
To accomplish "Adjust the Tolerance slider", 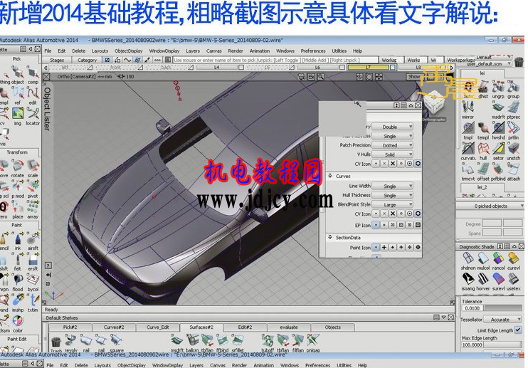I will click(x=503, y=307).
